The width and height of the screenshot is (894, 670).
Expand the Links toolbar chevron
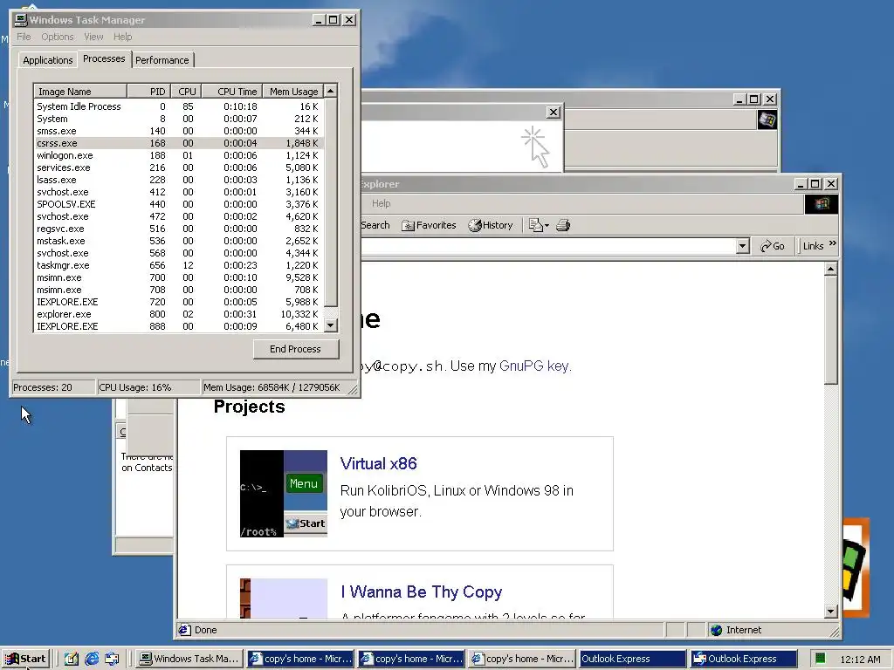pos(832,244)
